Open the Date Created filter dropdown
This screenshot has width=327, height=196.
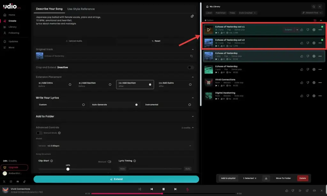[247, 13]
